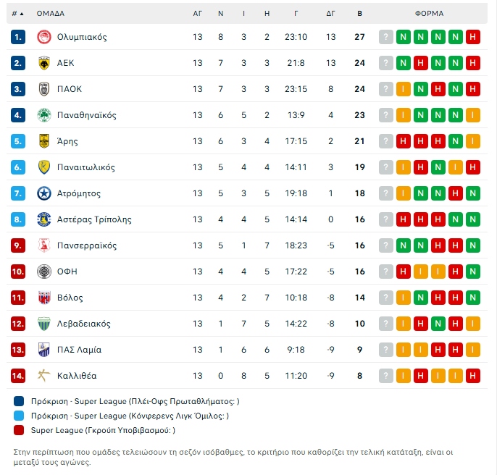Screen dimensions: 497x475
Task: Click the Καλλιθέα team logo
Action: tap(43, 376)
